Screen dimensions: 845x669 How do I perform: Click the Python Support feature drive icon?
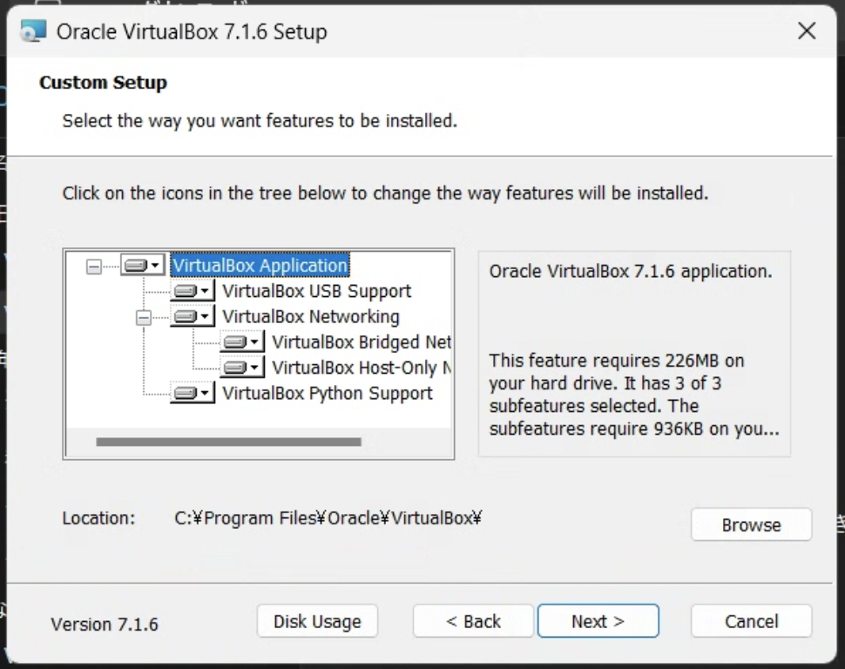(186, 393)
